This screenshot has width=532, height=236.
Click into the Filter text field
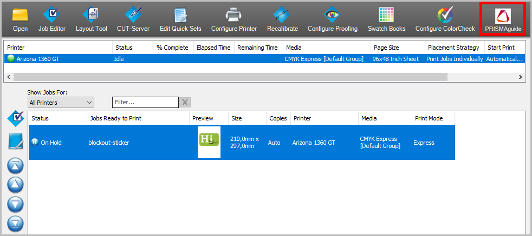[145, 102]
